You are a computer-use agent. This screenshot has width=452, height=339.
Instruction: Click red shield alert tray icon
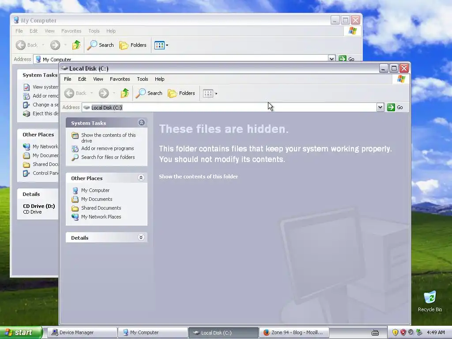403,332
